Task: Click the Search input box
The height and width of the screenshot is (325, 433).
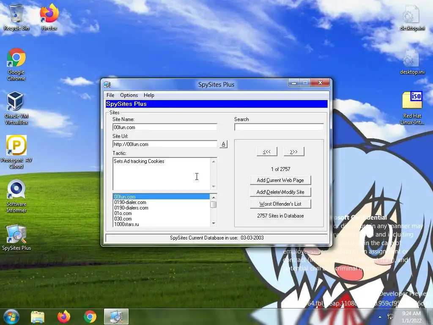Action: pyautogui.click(x=279, y=127)
